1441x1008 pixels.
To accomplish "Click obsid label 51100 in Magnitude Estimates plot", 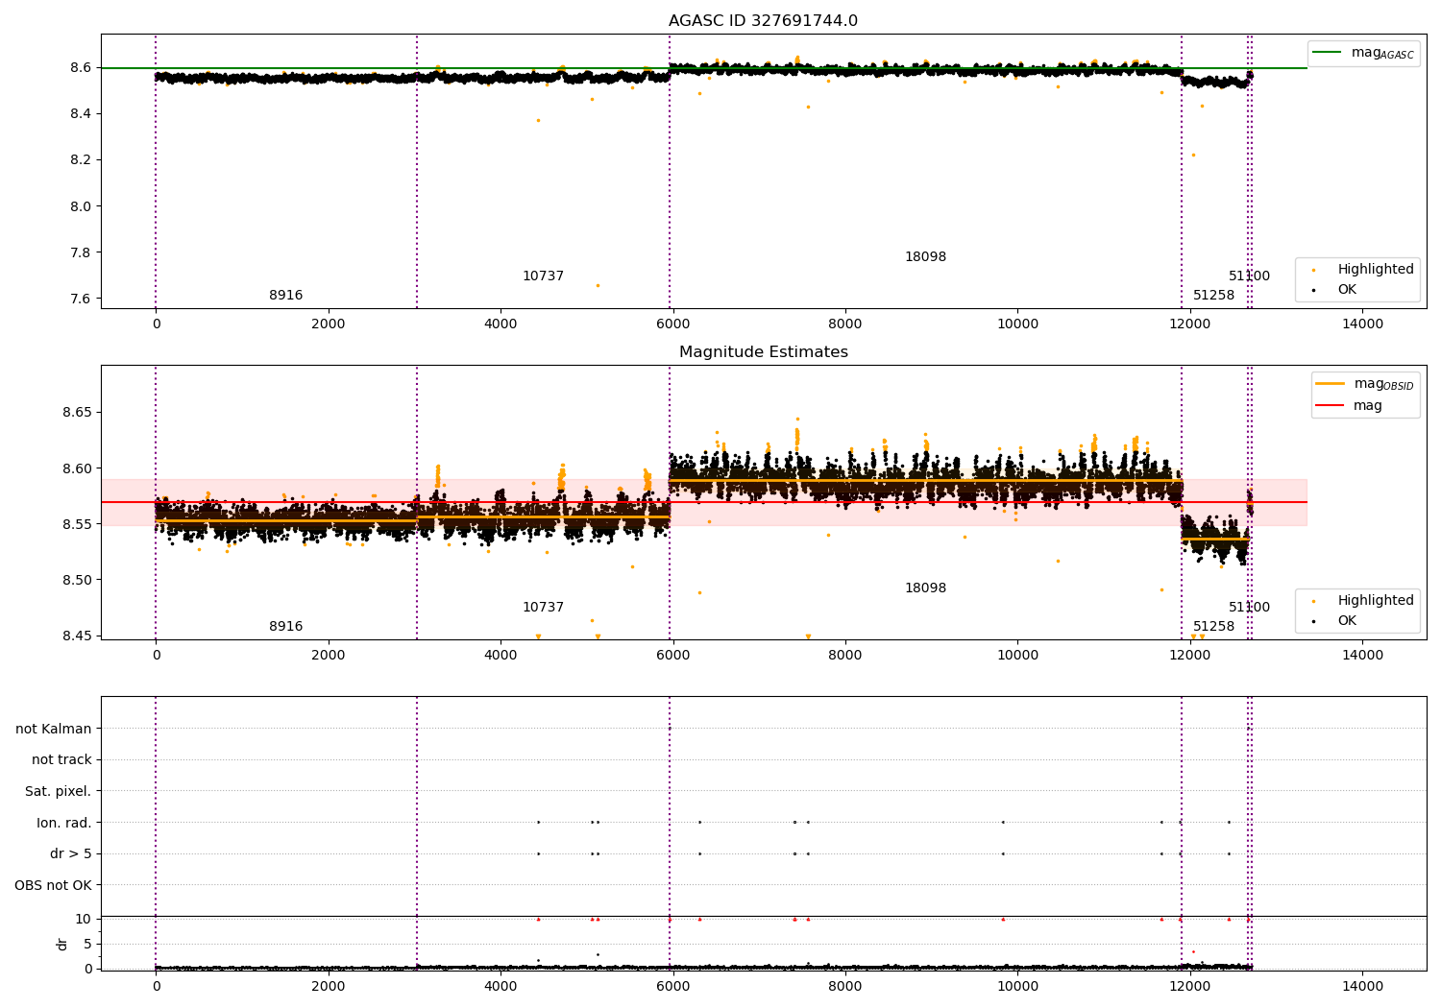I will point(1249,607).
